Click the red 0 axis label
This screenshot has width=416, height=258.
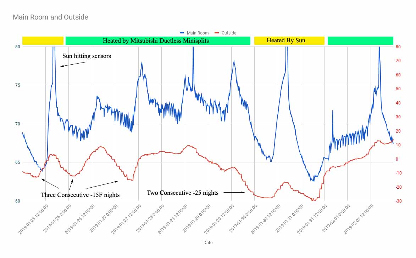tap(397, 159)
